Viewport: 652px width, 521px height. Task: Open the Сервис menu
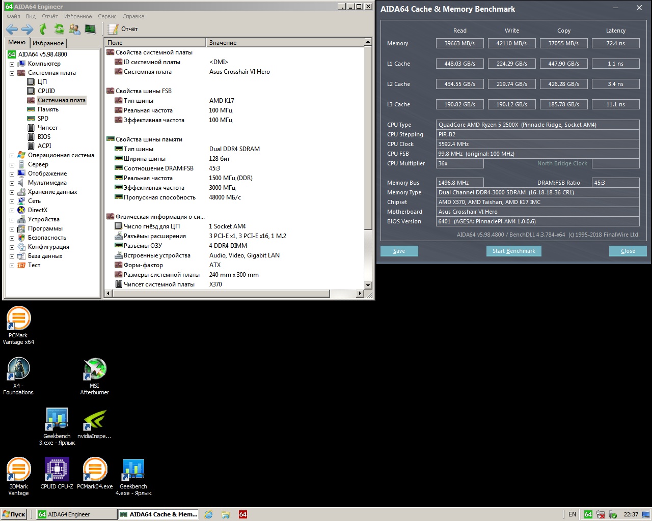pos(107,16)
